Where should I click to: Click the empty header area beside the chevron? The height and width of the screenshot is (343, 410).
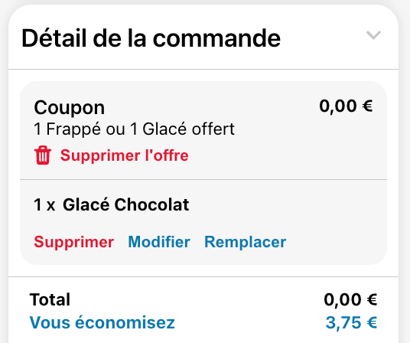tap(323, 37)
